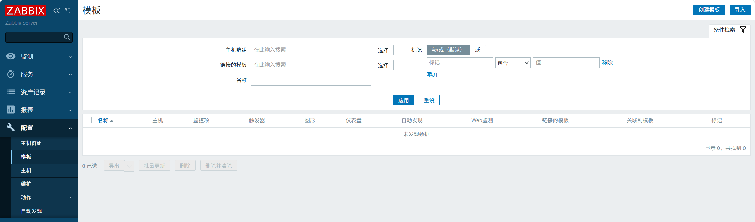The width and height of the screenshot is (755, 222).
Task: Click the 自动发现 column header
Action: click(x=412, y=120)
